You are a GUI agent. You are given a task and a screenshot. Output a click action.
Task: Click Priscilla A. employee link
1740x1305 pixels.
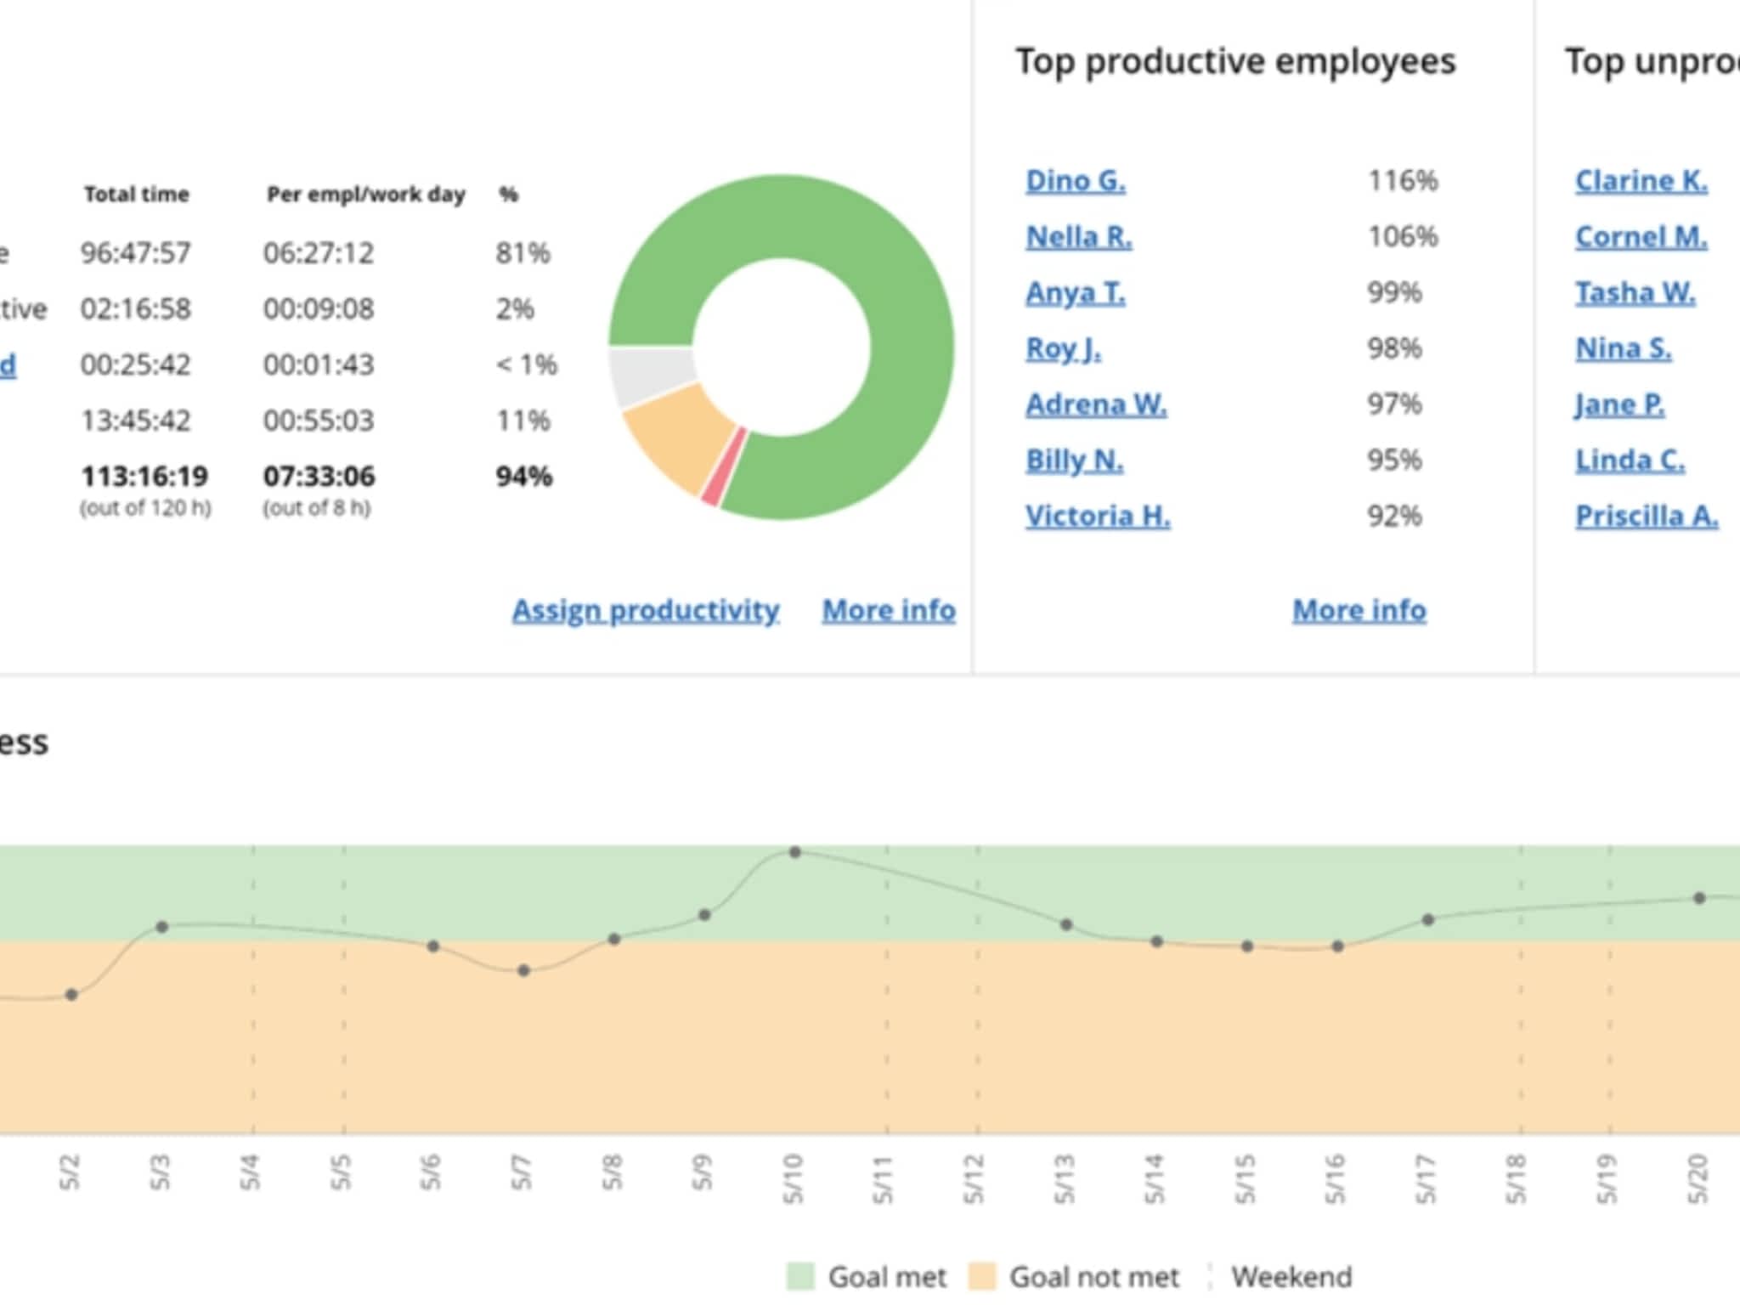click(1646, 517)
